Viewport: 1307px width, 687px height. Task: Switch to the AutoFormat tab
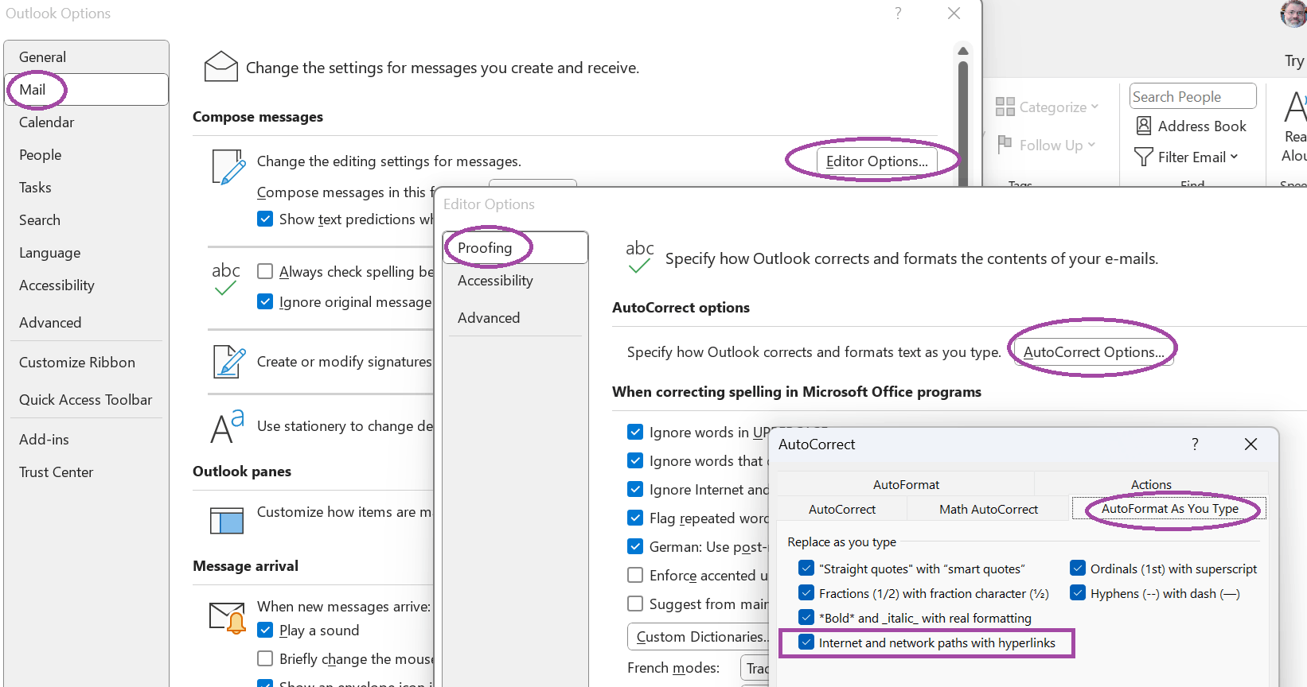click(x=906, y=484)
